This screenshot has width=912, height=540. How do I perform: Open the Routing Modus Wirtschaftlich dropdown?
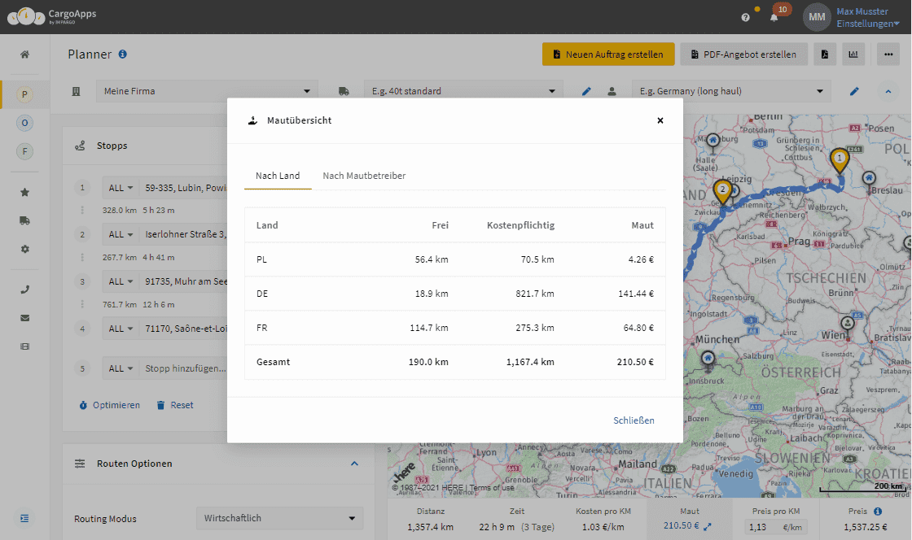pos(280,518)
